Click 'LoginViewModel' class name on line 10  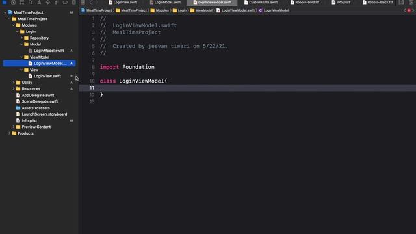[142, 81]
